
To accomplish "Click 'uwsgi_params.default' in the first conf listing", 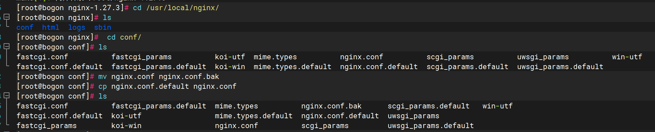I will (x=560, y=67).
